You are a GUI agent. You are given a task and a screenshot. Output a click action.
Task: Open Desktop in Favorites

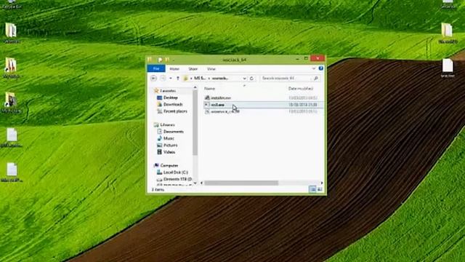(x=171, y=98)
